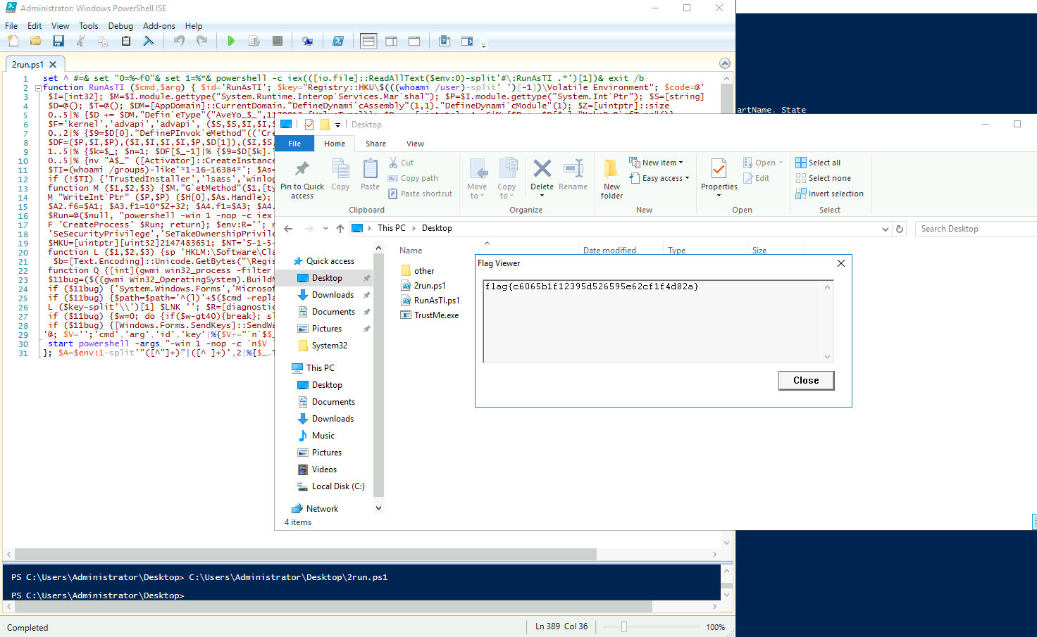Screen dimensions: 1037x637
Task: Save the script with floppy disk icon
Action: [58, 42]
